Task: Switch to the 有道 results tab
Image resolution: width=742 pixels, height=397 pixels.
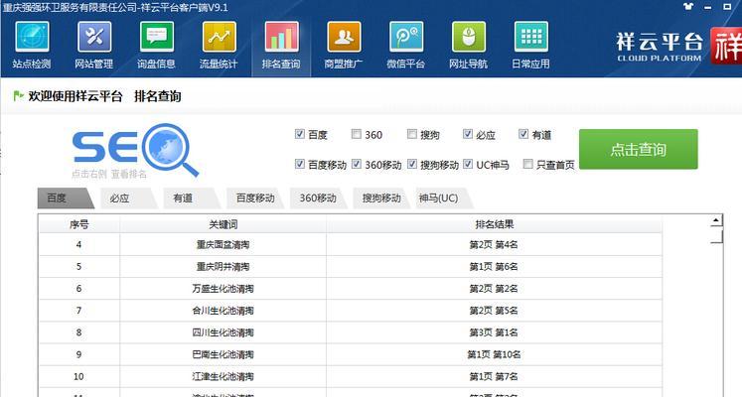Action: [192, 198]
